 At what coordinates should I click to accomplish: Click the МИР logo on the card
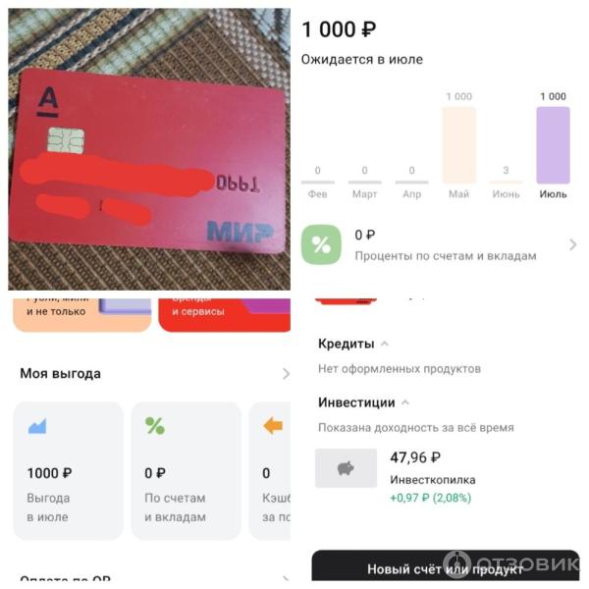pos(240,231)
